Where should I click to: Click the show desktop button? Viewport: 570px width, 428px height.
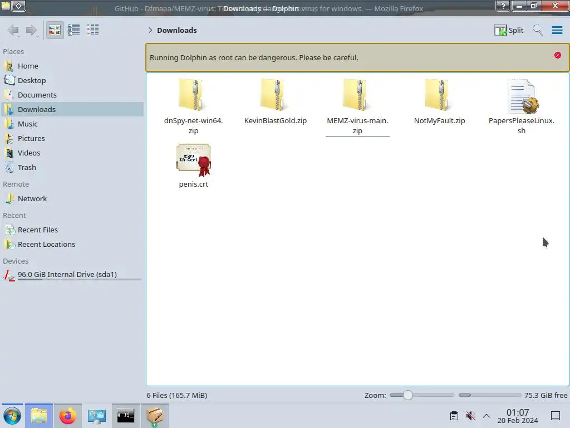[556, 416]
